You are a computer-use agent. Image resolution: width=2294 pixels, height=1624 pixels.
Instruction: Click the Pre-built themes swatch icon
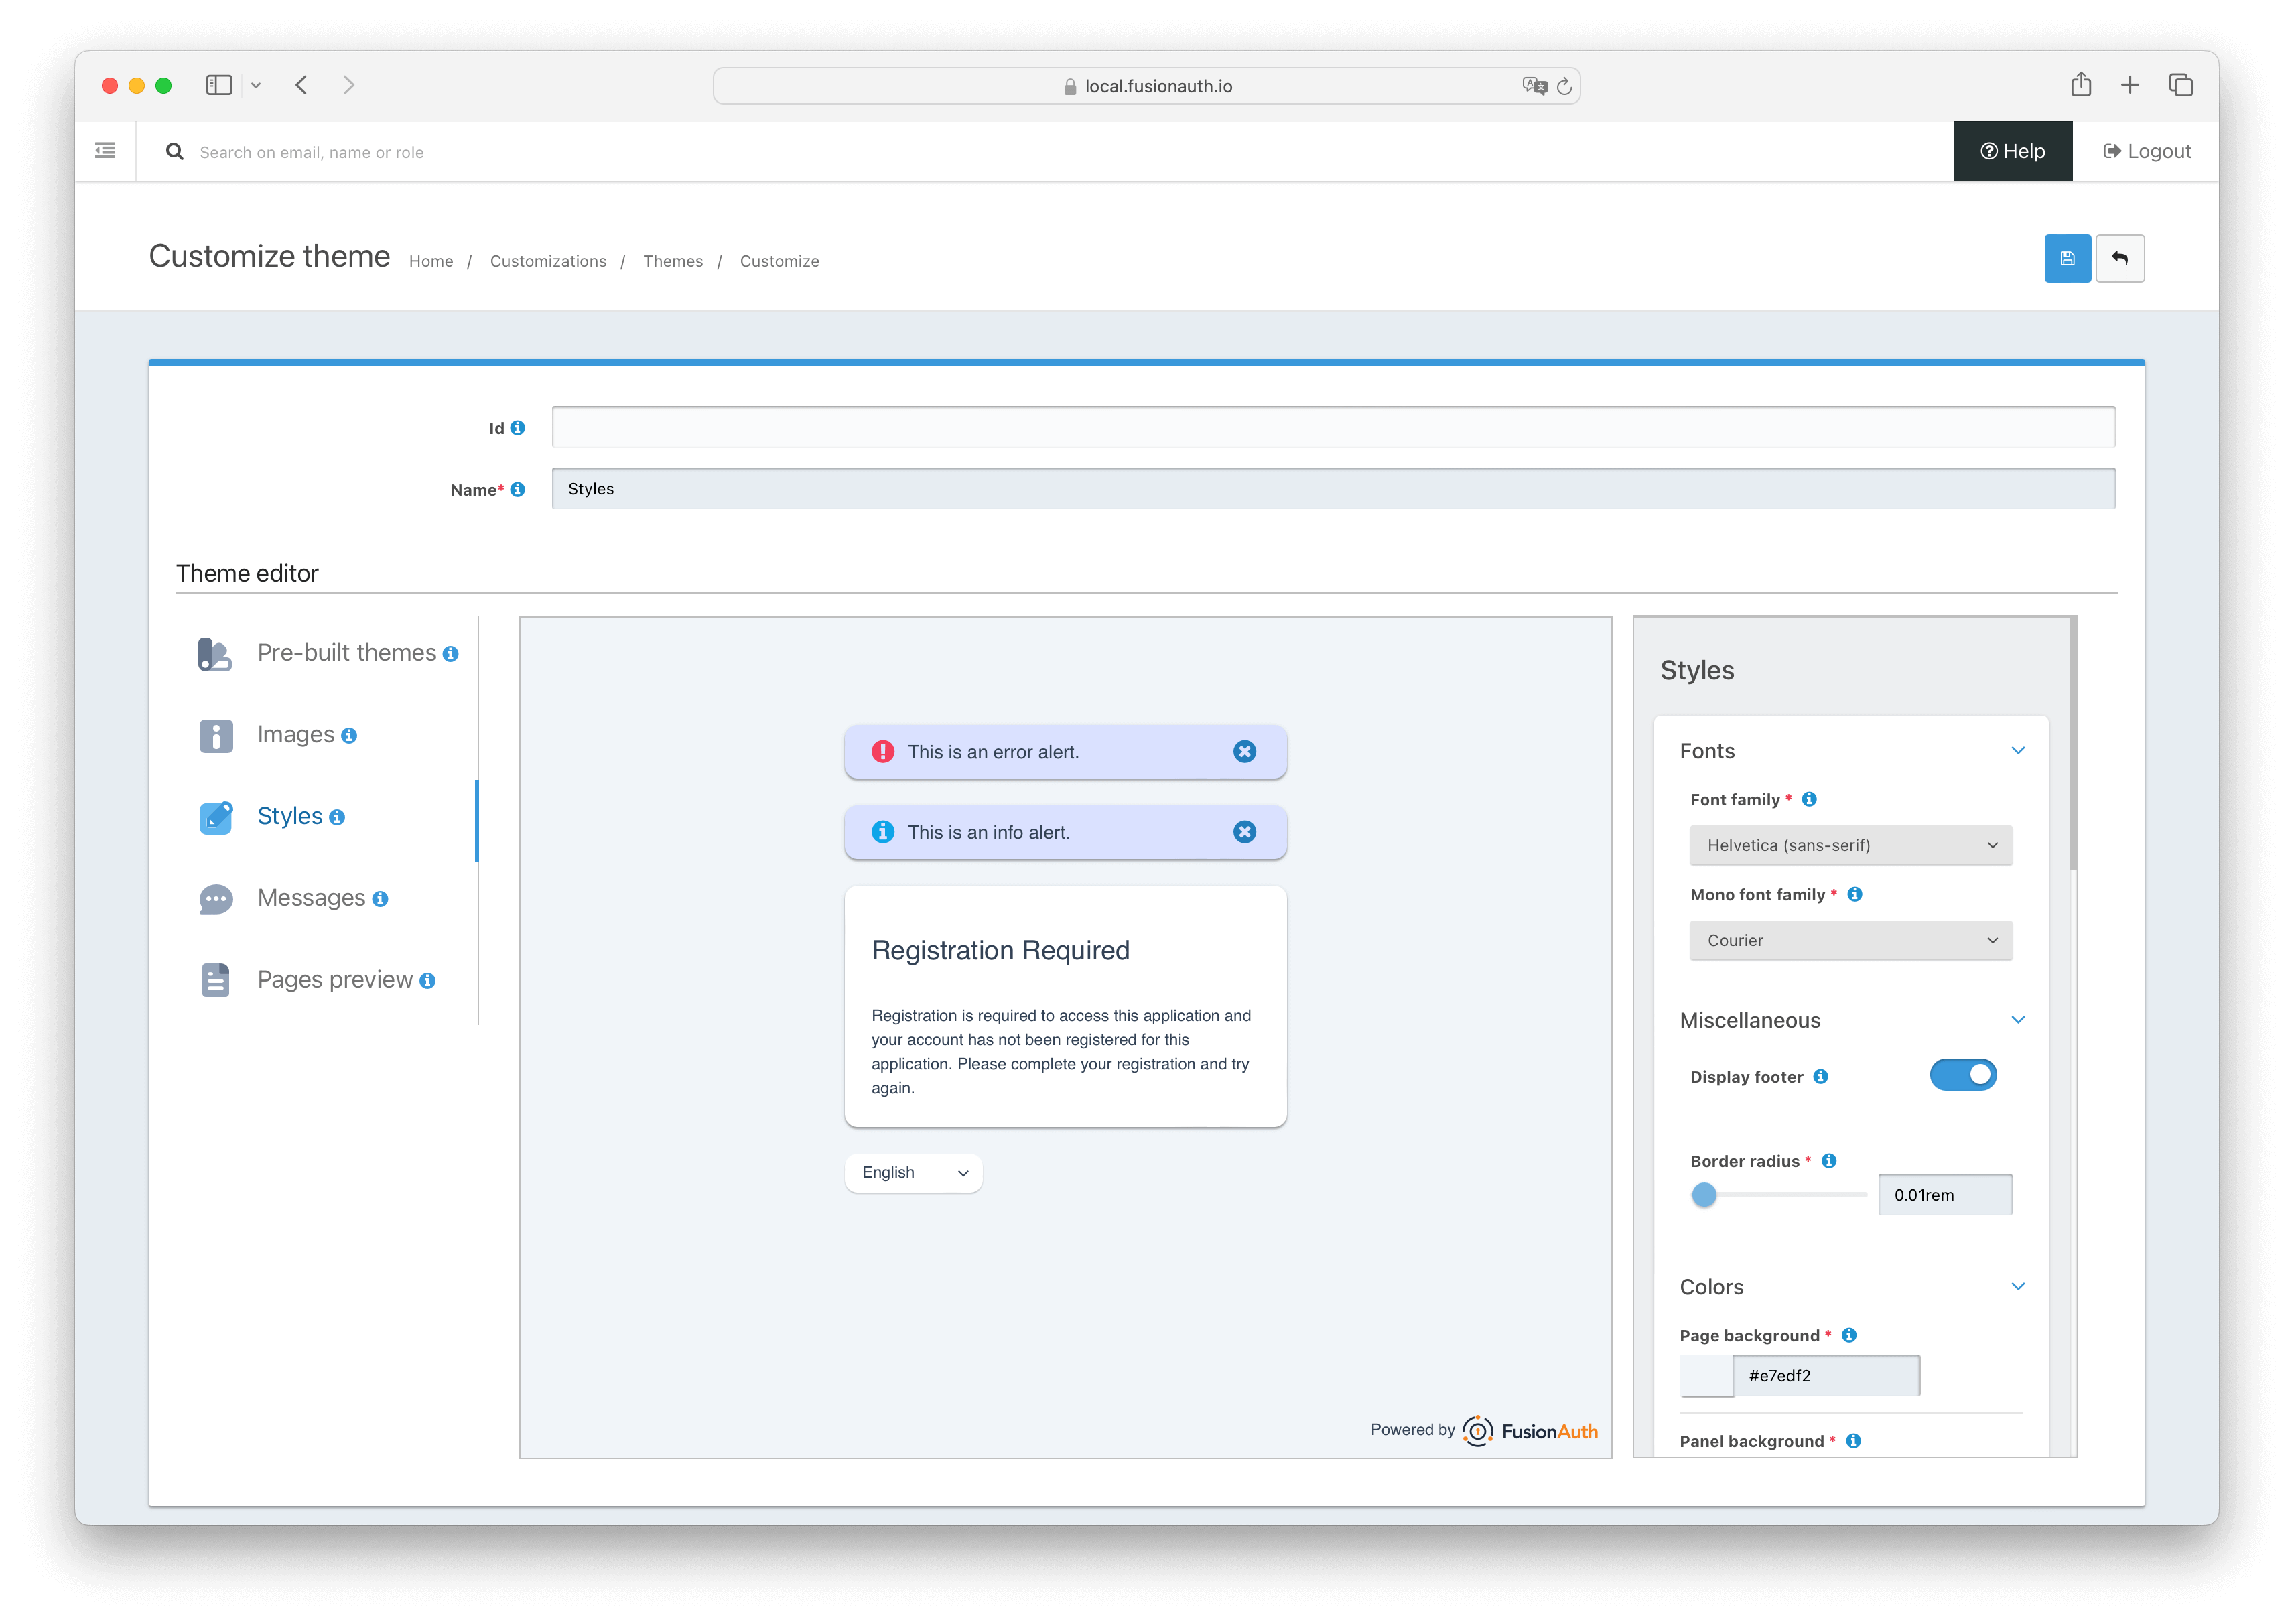tap(215, 654)
